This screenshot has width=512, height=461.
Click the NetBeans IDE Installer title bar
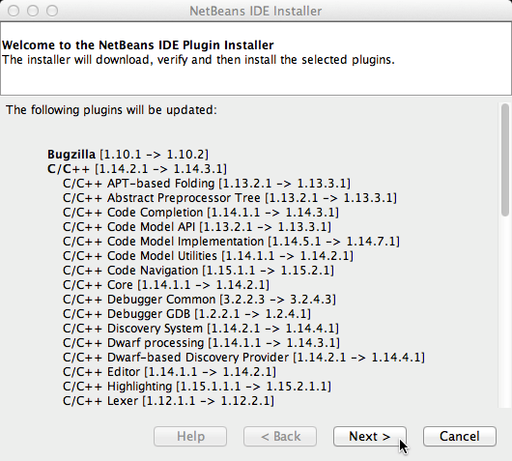click(x=256, y=11)
